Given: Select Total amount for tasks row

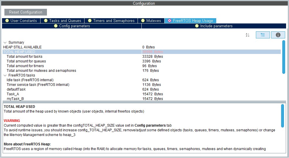Looking at the screenshot, I should [x=142, y=57].
